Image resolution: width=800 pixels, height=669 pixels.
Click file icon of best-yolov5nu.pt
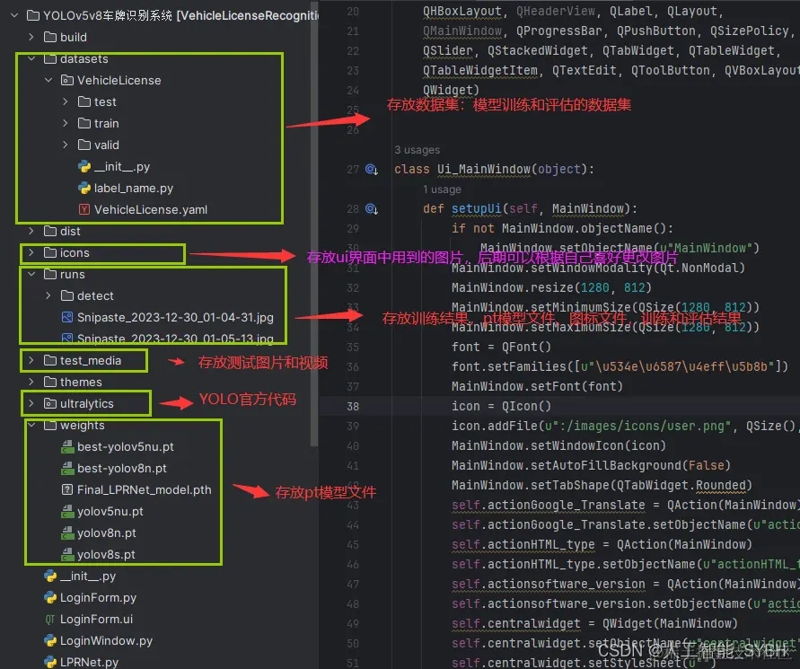[x=67, y=447]
